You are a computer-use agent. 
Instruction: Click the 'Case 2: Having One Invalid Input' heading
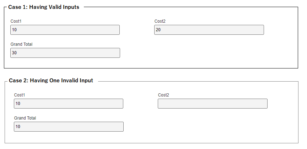coord(51,81)
